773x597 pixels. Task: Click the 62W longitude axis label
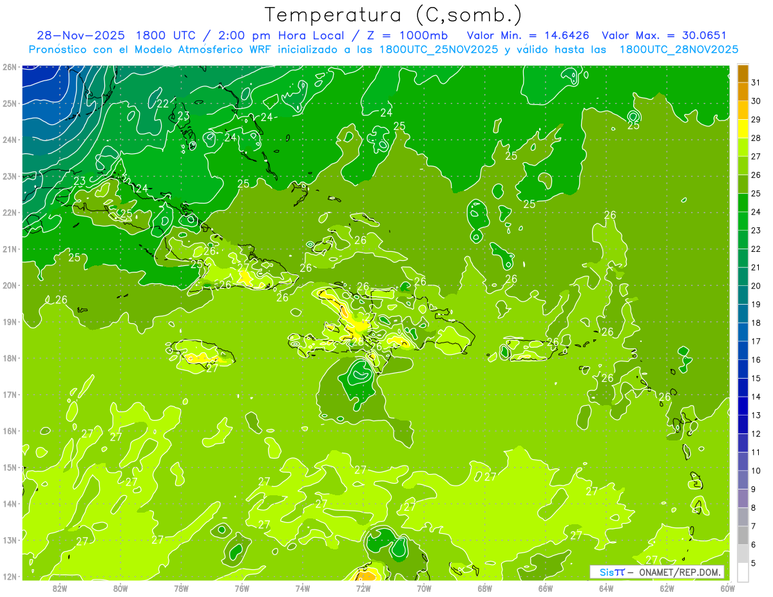[667, 588]
